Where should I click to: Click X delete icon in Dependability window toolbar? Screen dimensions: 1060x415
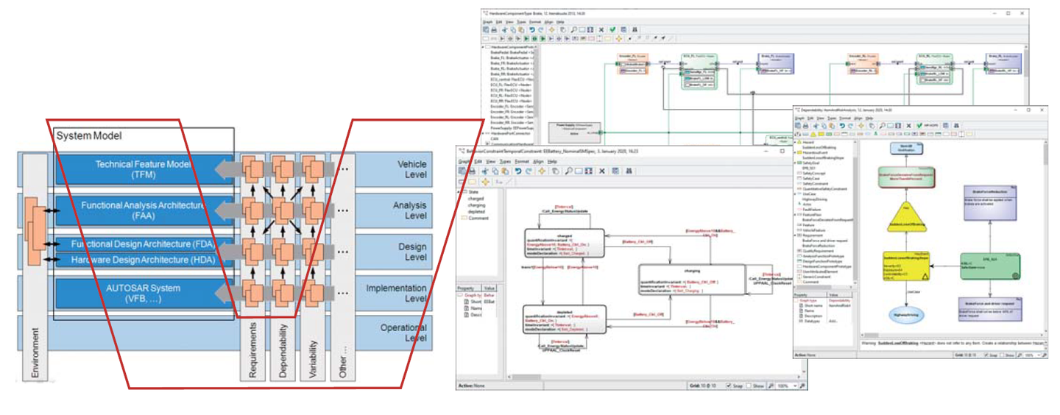click(908, 125)
